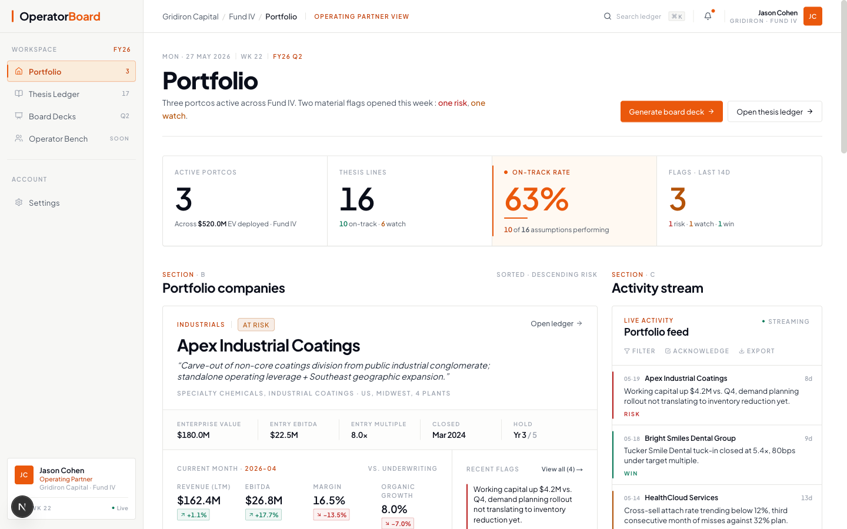Screen dimensions: 847x529
Task: Click Fund IV breadcrumb
Action: point(242,16)
